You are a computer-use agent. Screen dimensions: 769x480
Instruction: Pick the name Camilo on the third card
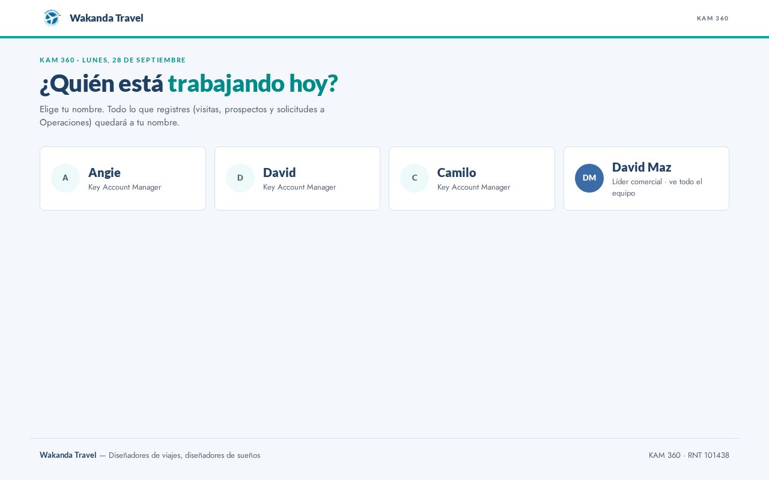[457, 173]
